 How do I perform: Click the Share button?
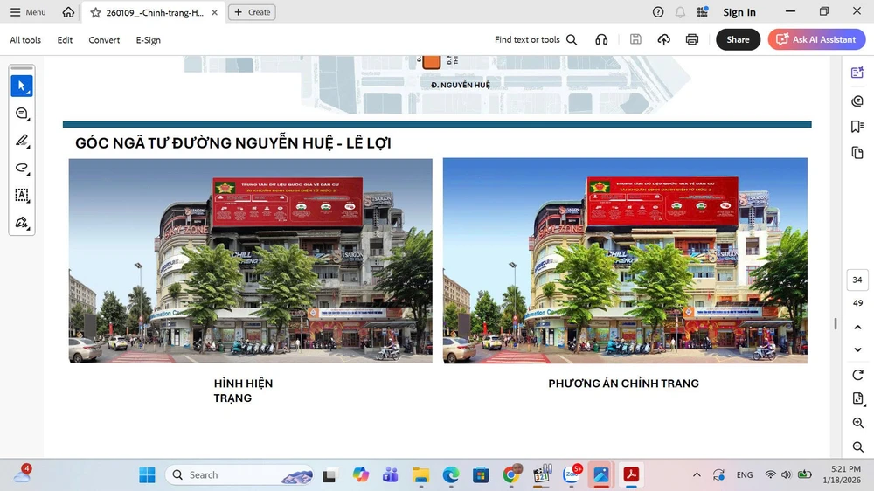[738, 39]
